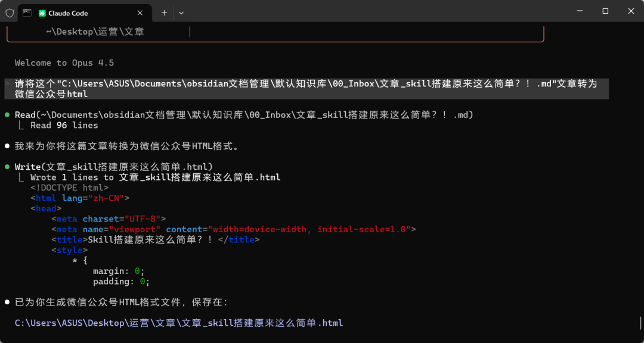This screenshot has height=343, width=644.
Task: Click the <style> code line
Action: tap(69, 250)
